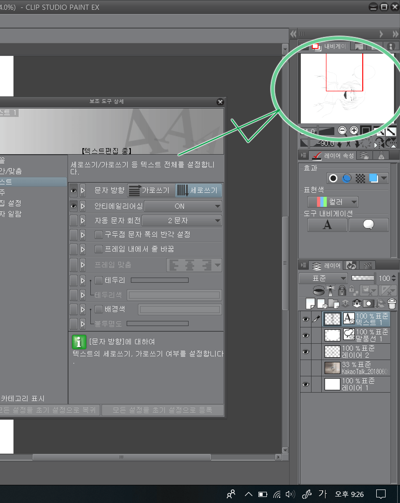Screen dimensions: 400x503
Task: Enable 구두점 문자 폭의 반각 설정 checkbox
Action: 98,235
